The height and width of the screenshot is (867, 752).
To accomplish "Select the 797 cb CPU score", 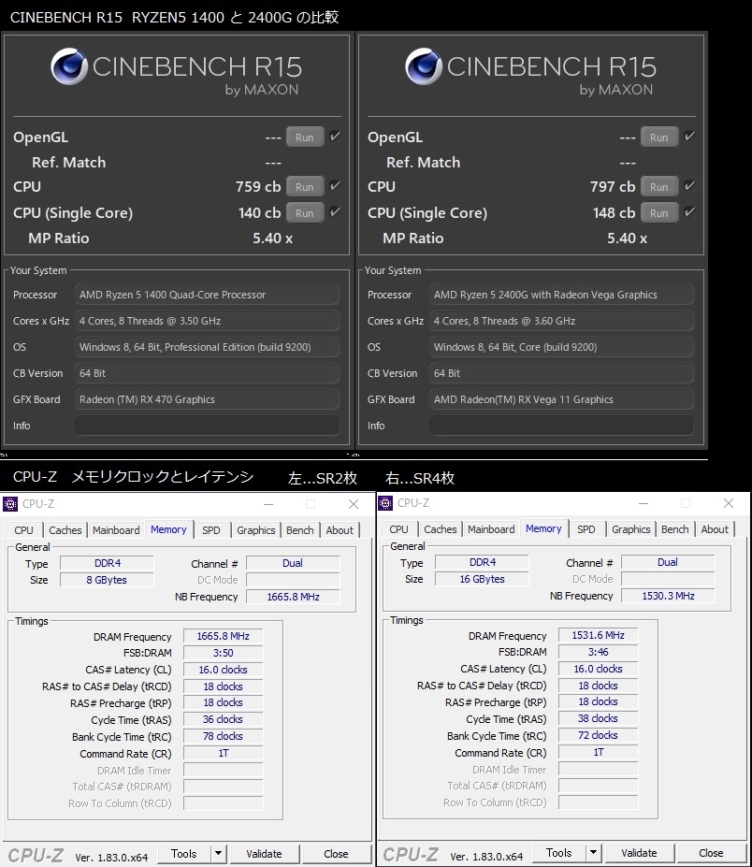I will click(613, 187).
